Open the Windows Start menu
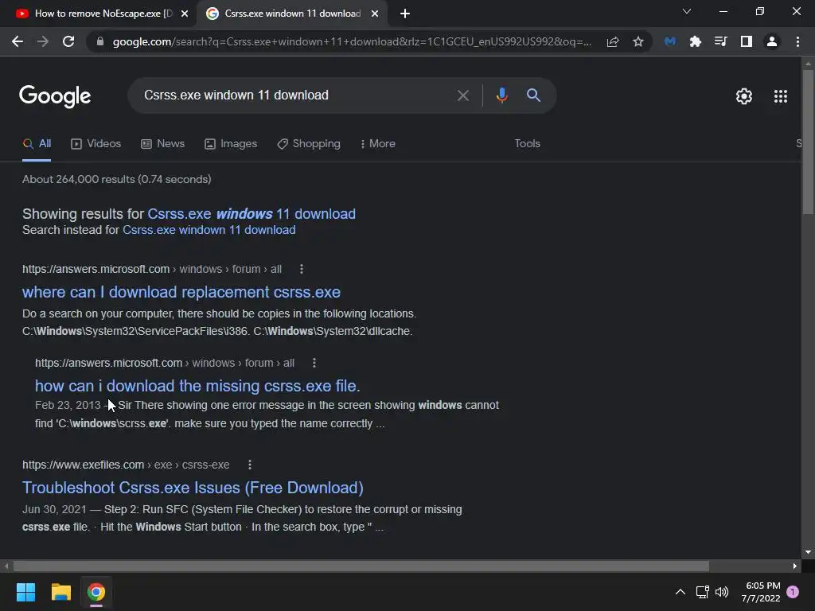The height and width of the screenshot is (611, 815). (x=25, y=592)
